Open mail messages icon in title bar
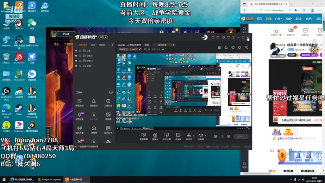Screen dimensions: 325x183 coord(213,37)
